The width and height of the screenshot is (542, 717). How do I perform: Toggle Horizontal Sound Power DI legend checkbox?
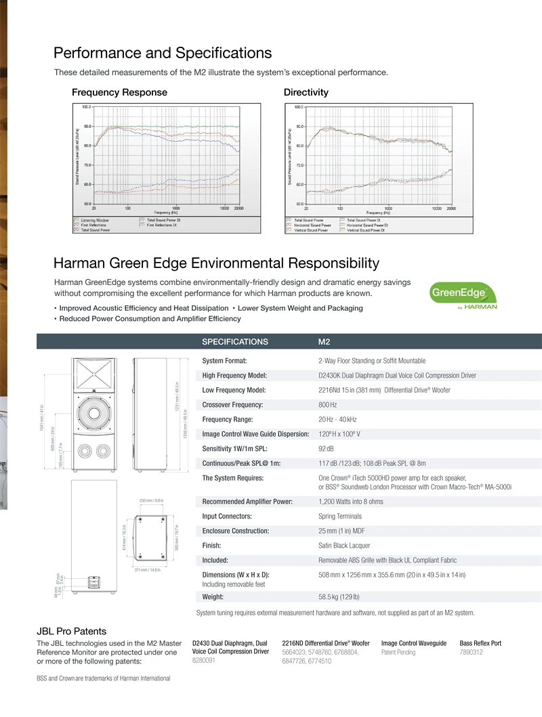point(342,225)
